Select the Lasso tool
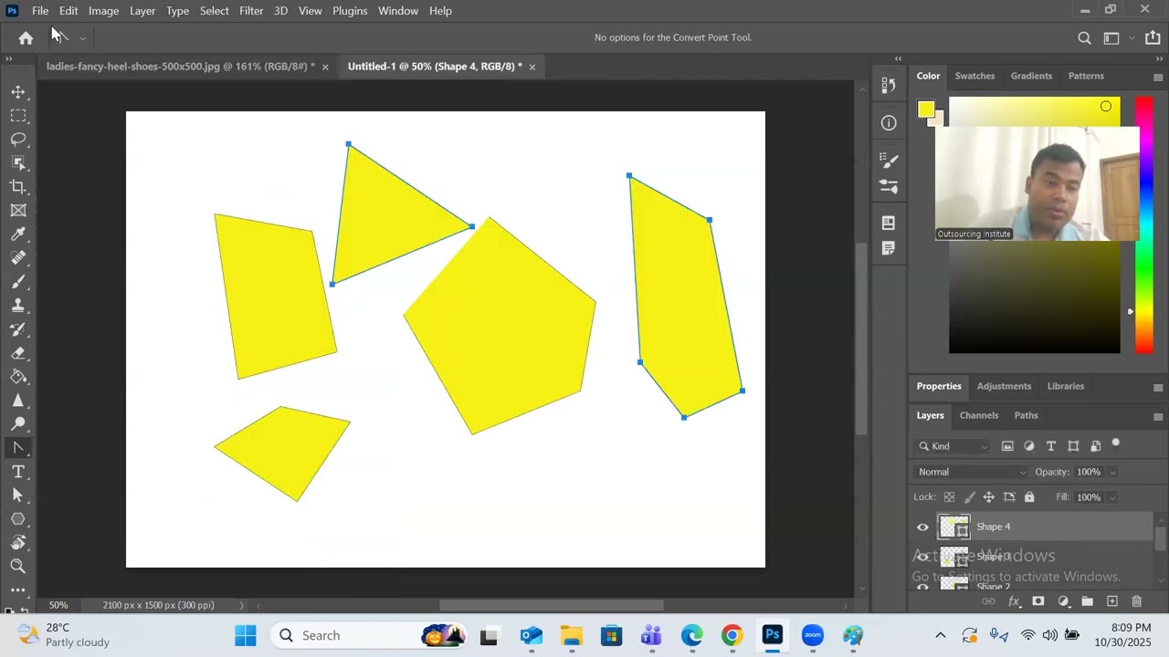 pyautogui.click(x=18, y=140)
